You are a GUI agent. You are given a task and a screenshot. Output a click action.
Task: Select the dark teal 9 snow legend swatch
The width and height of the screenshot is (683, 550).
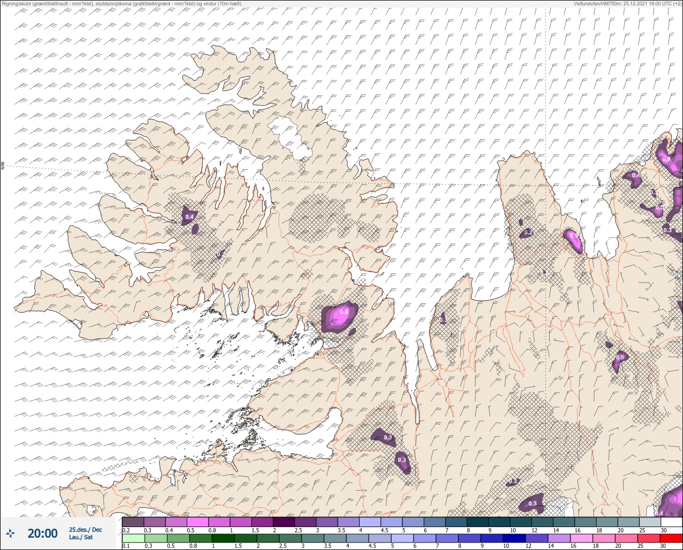pos(499,522)
